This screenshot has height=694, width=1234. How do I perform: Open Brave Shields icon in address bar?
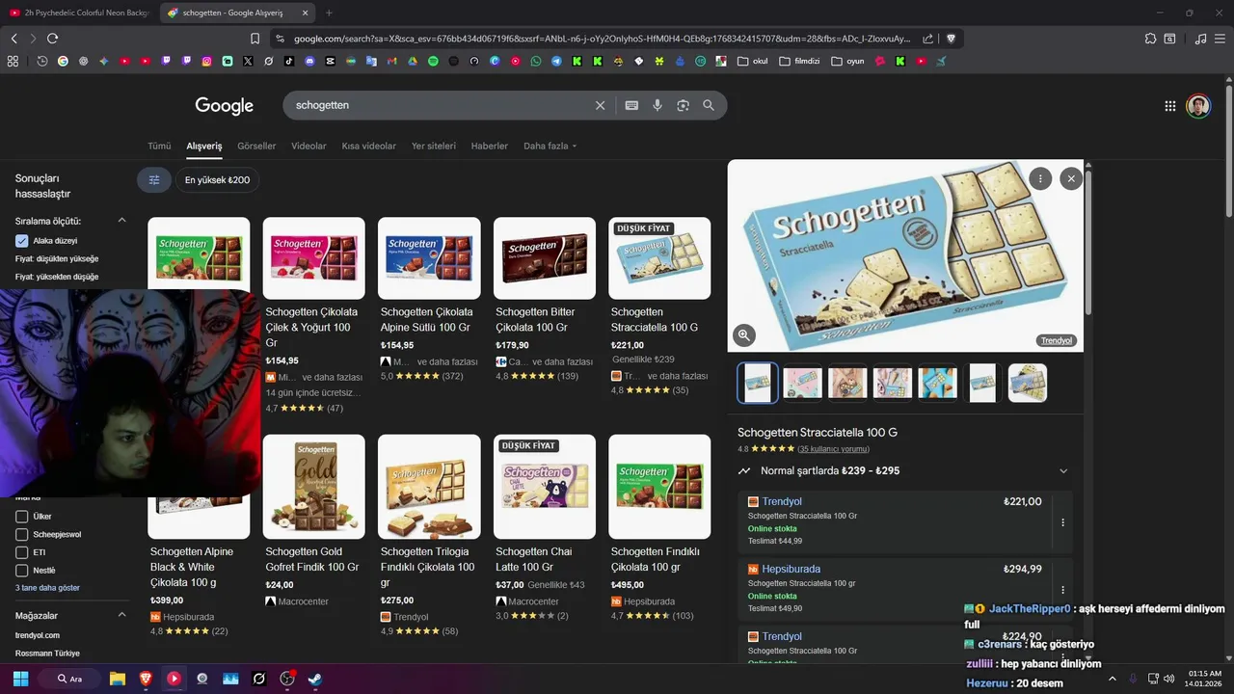click(951, 39)
